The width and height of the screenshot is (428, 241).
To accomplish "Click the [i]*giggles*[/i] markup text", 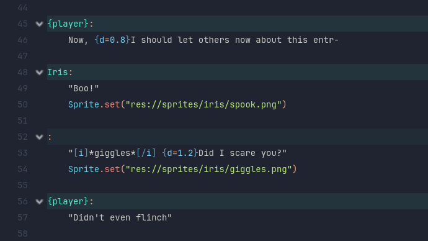I will click(115, 153).
